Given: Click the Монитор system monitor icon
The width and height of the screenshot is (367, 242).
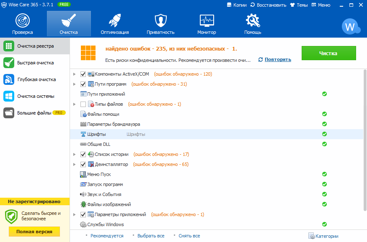Looking at the screenshot, I should 207,21.
